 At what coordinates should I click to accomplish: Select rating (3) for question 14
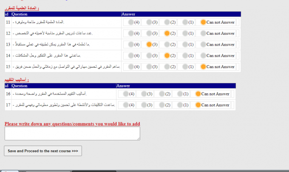pyautogui.click(x=149, y=55)
